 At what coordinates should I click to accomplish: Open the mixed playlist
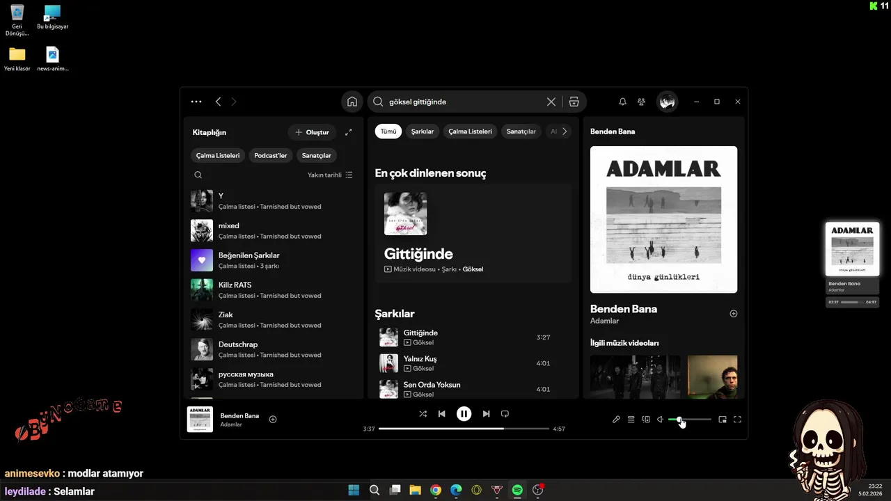(x=274, y=231)
